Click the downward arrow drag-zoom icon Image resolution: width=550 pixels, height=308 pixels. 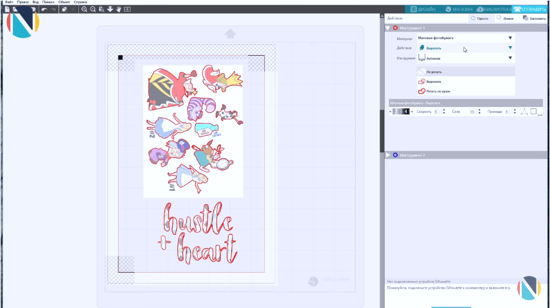tap(110, 9)
